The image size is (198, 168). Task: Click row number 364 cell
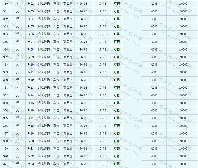(5, 110)
